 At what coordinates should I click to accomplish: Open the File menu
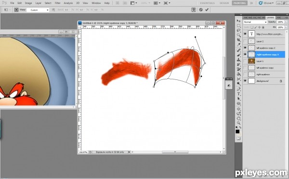pos(12,3)
